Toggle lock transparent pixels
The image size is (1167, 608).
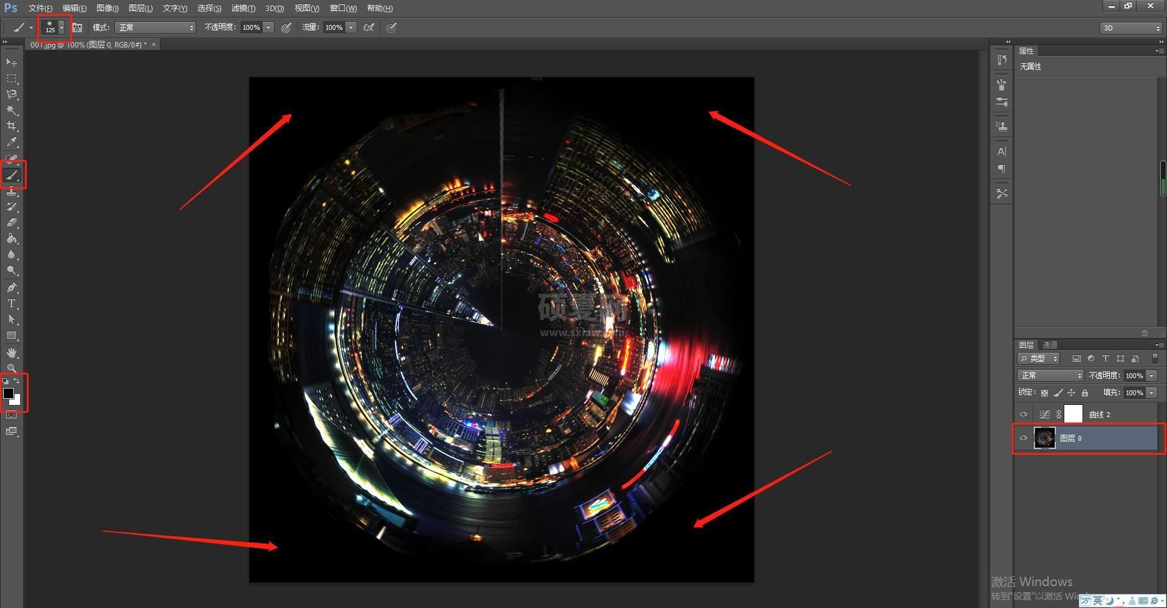(x=1044, y=393)
